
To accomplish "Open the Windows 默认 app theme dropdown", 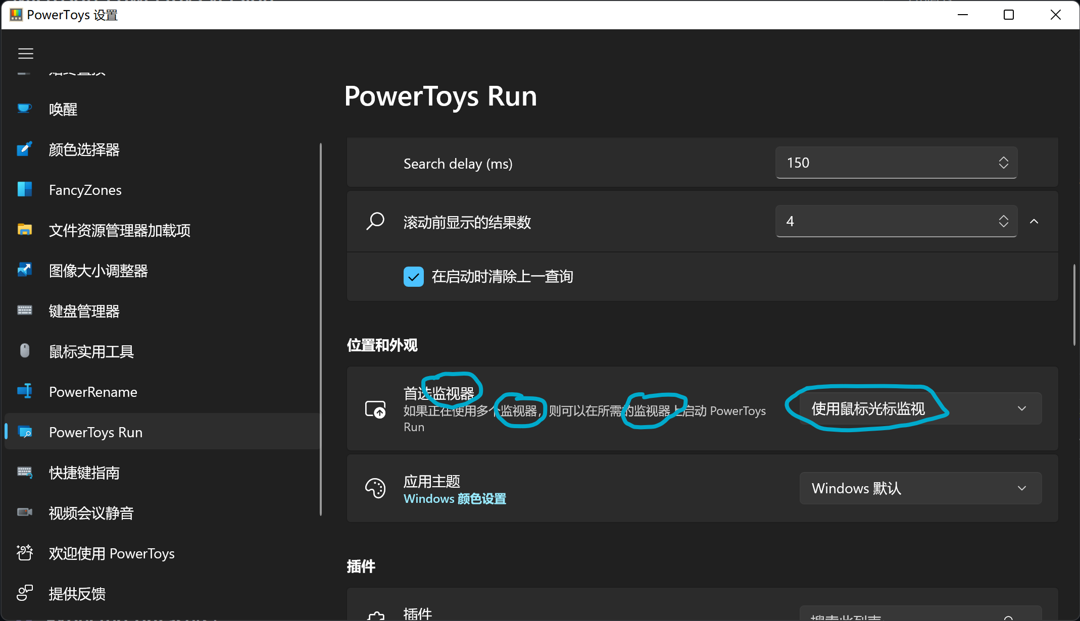I will pos(920,488).
